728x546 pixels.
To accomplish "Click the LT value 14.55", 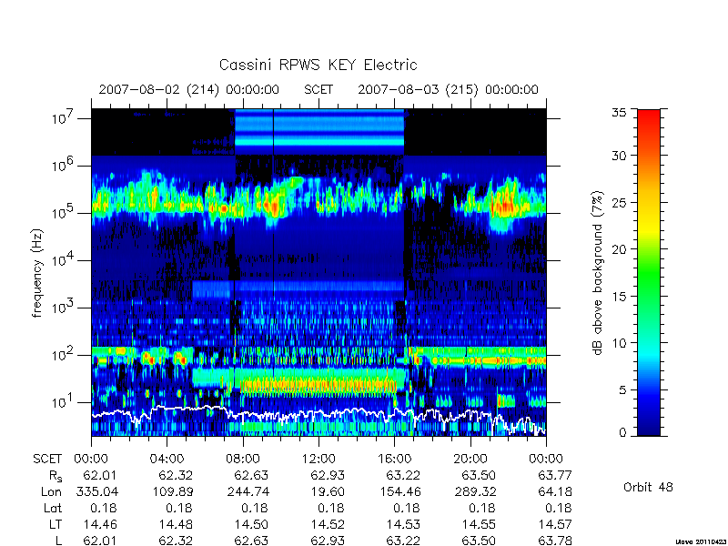I will (479, 525).
